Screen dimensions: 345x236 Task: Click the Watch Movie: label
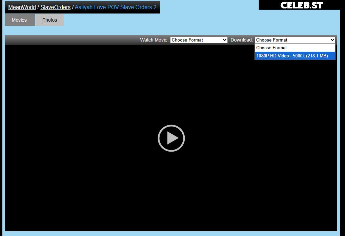click(154, 40)
